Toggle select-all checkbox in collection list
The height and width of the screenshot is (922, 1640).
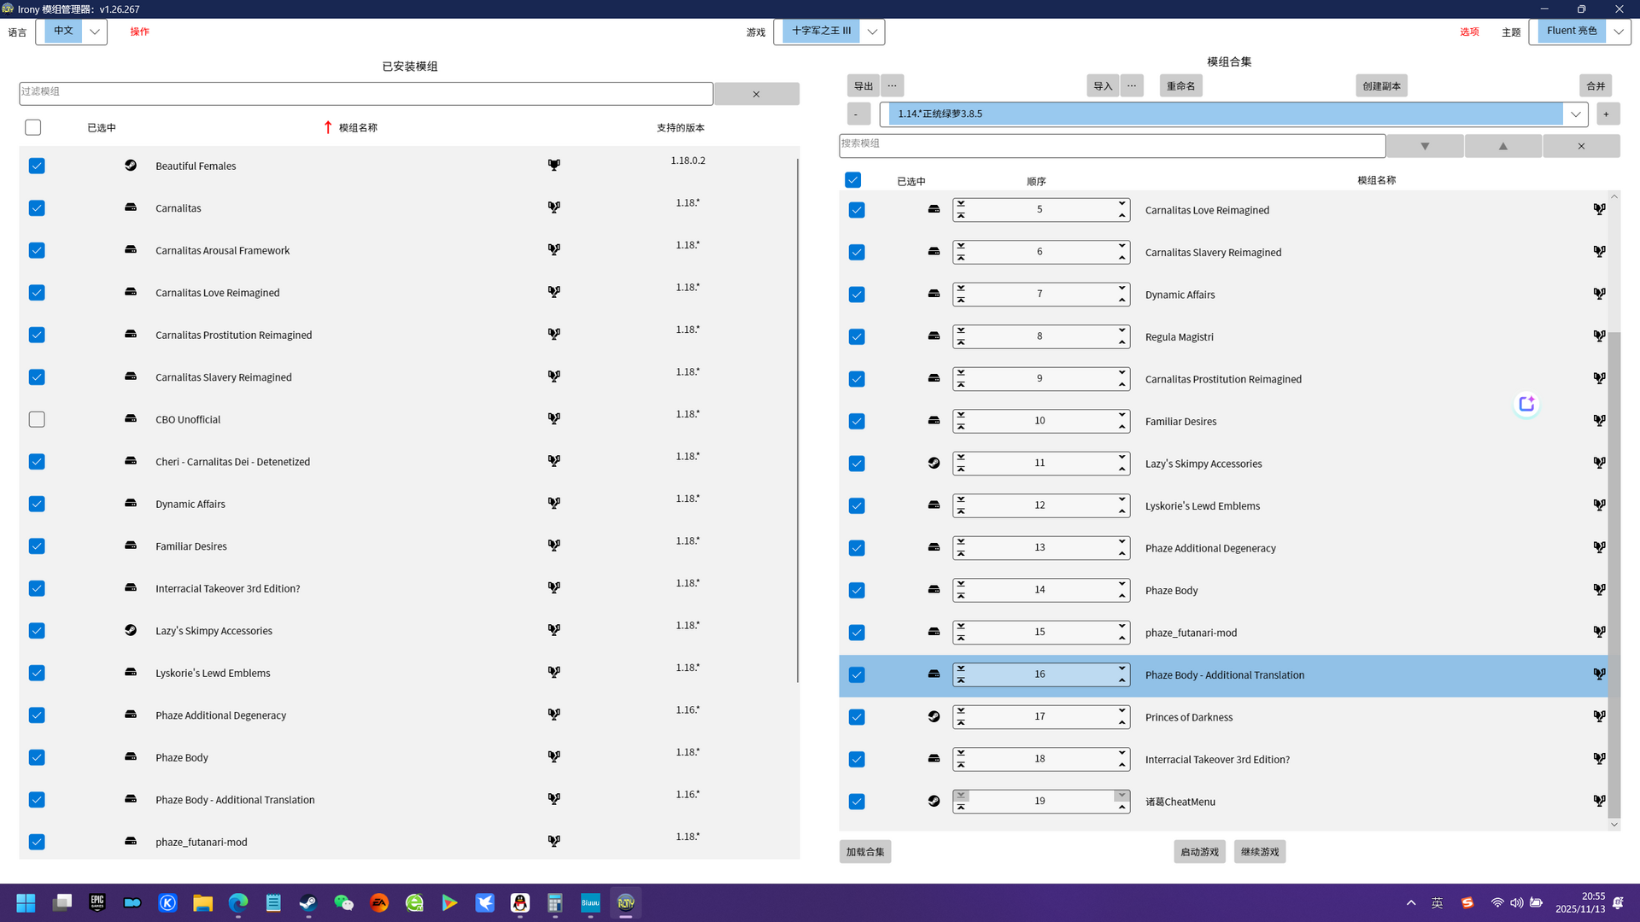pyautogui.click(x=852, y=179)
